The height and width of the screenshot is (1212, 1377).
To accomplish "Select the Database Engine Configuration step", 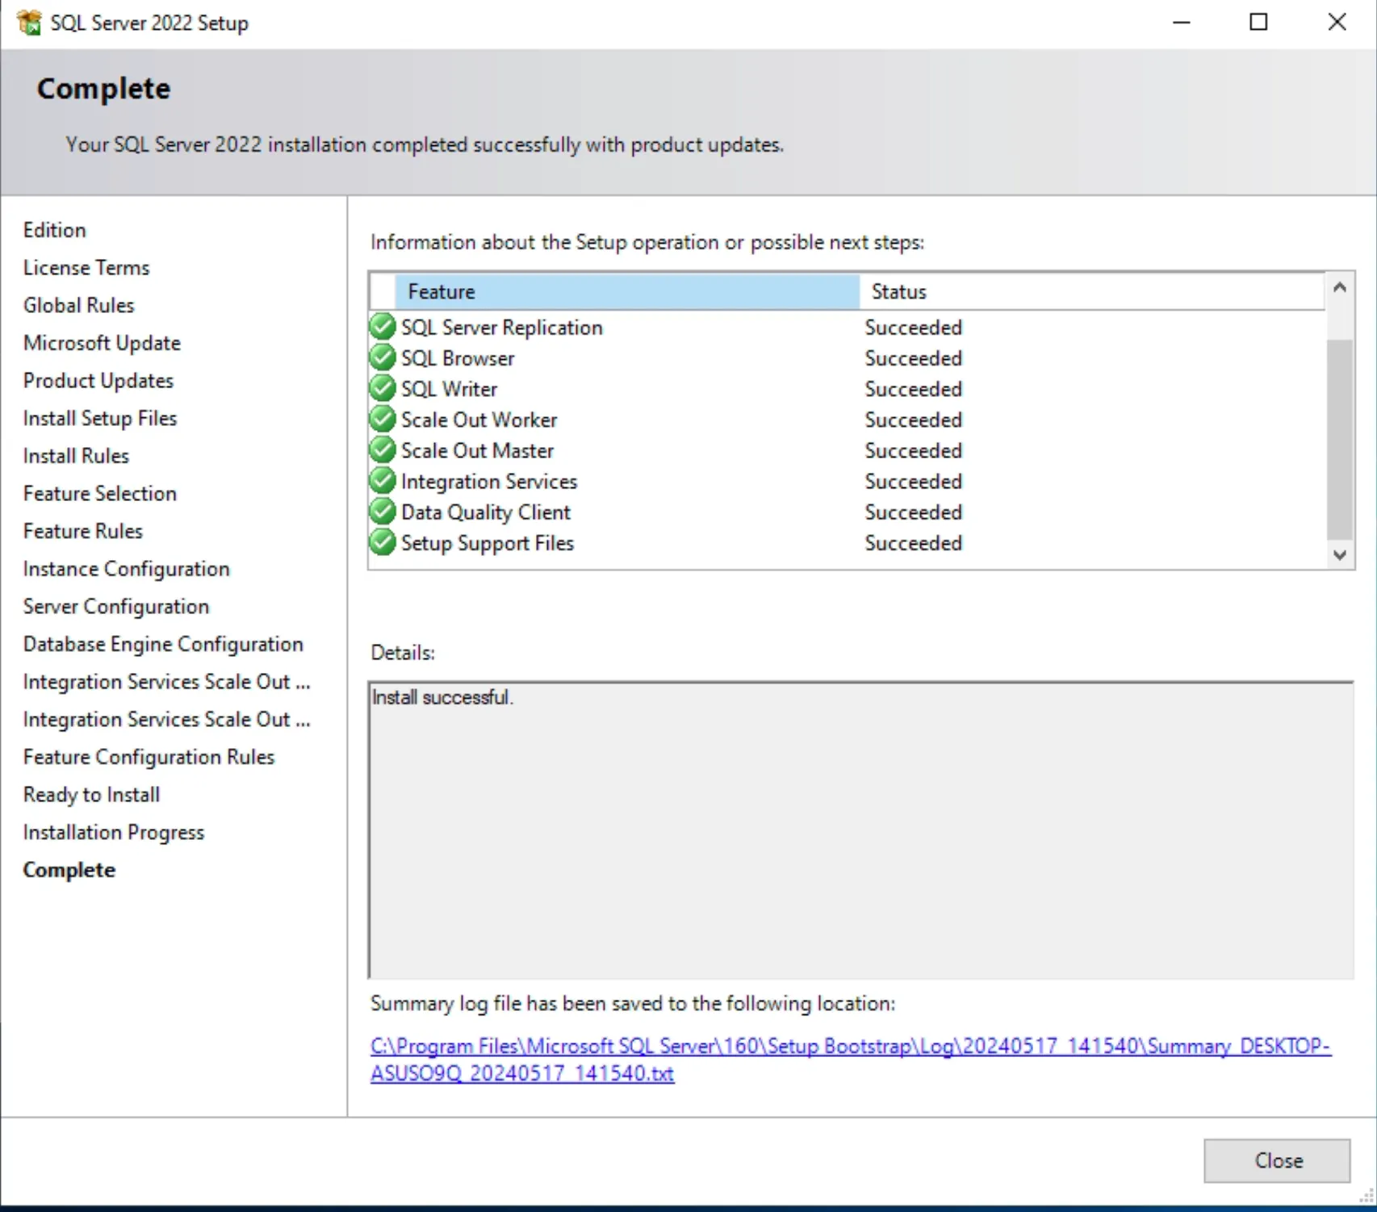I will 163,644.
